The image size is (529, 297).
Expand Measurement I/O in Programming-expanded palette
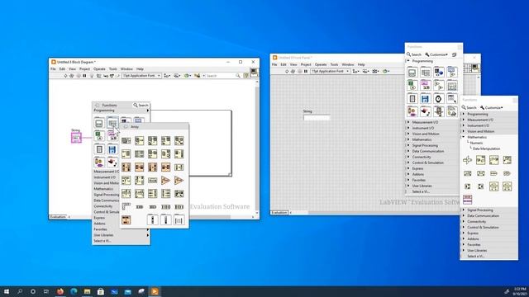point(408,122)
